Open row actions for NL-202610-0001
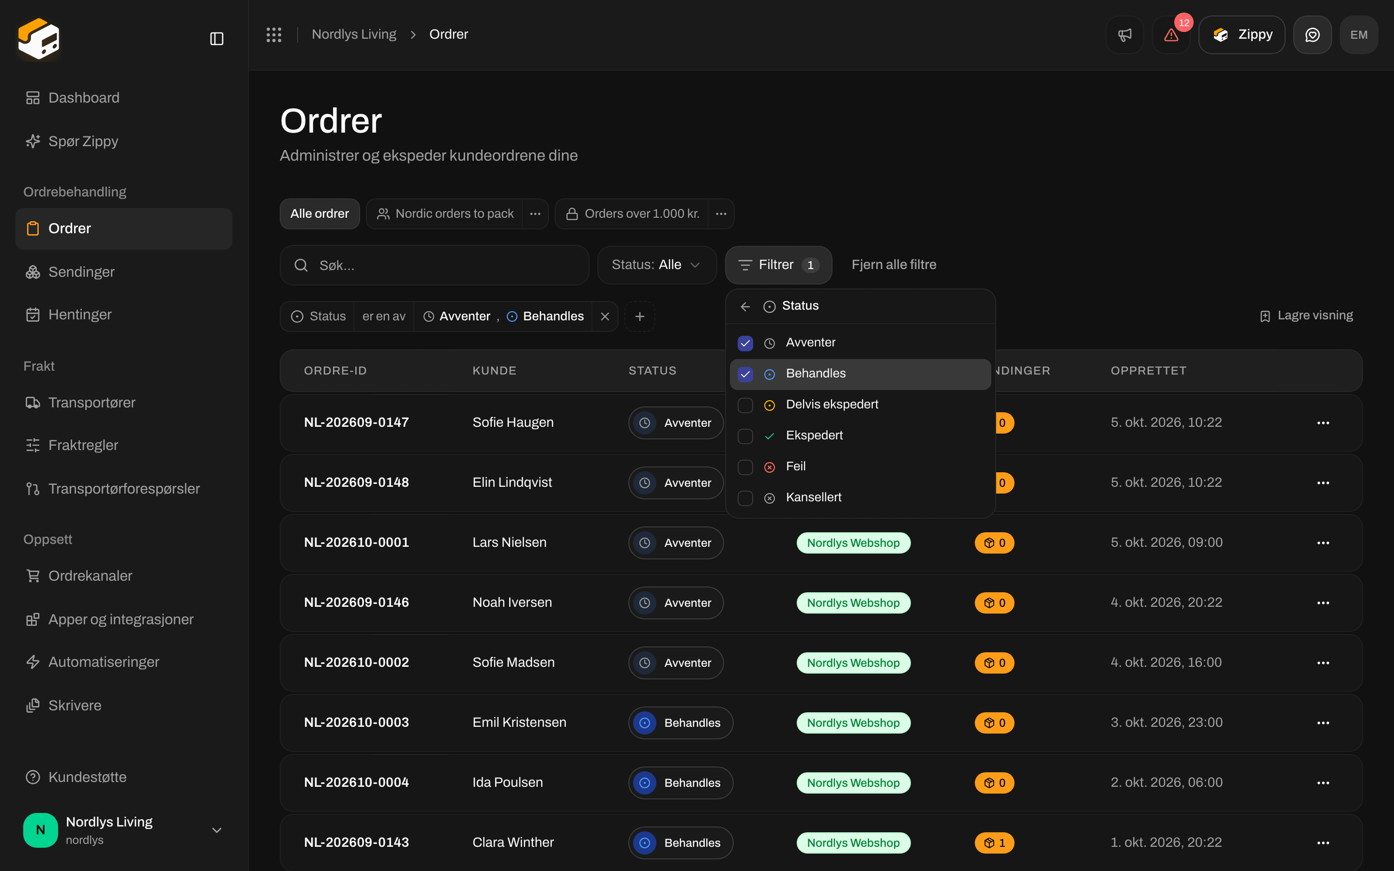Viewport: 1394px width, 871px height. [1322, 542]
